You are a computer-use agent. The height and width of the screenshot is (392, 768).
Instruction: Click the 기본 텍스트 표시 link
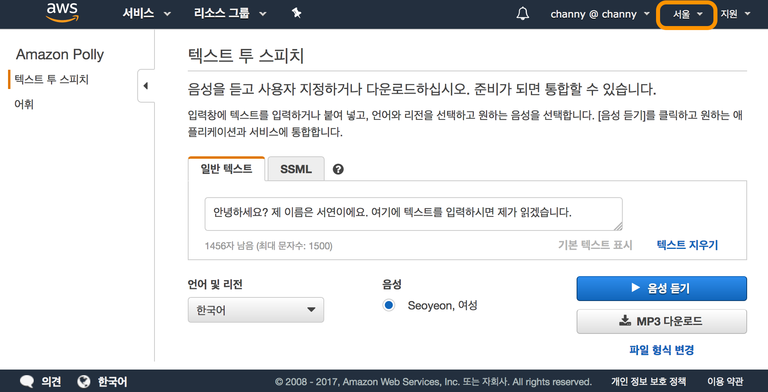point(595,245)
